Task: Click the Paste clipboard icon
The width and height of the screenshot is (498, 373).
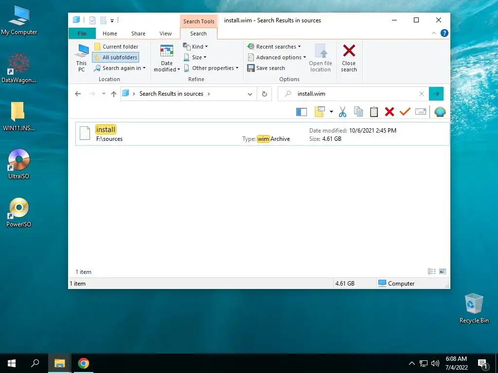Action: point(374,112)
